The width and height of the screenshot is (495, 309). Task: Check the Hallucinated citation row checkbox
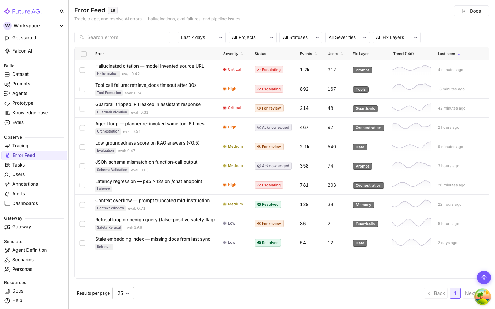[82, 70]
